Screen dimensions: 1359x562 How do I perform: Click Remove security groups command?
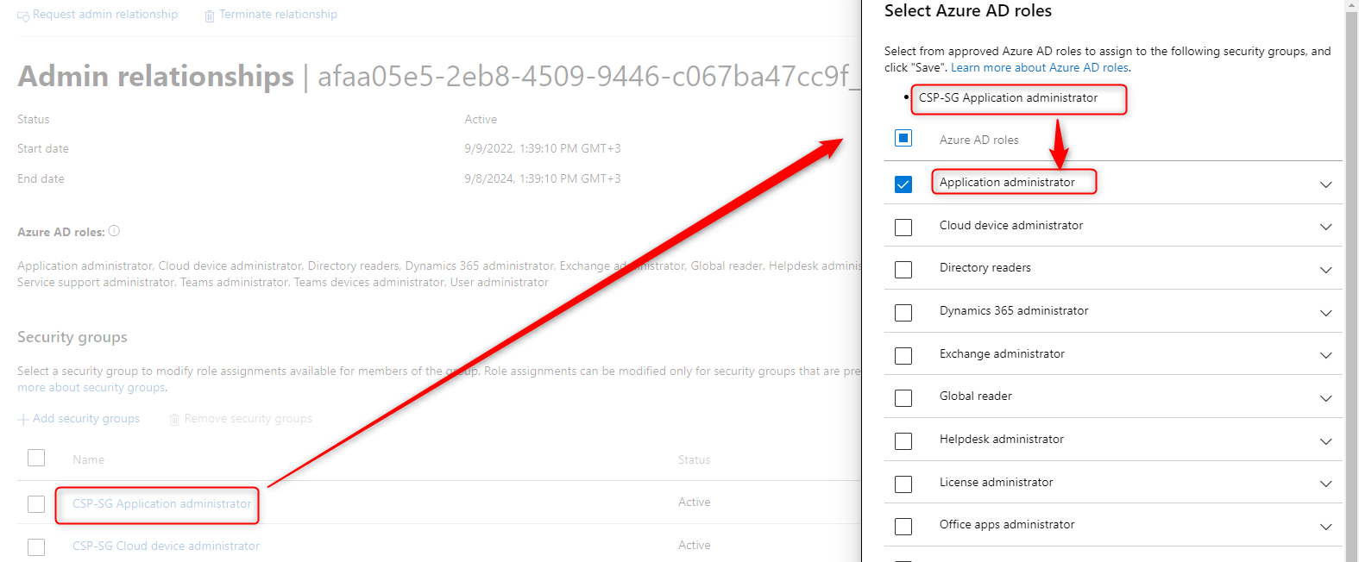(241, 419)
